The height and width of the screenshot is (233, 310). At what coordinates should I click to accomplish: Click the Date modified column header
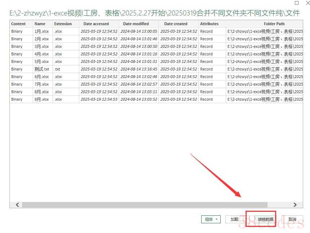click(x=136, y=24)
